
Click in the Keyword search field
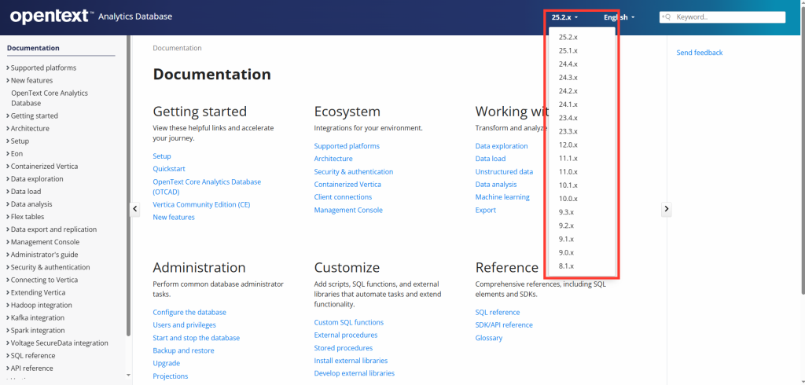(727, 16)
